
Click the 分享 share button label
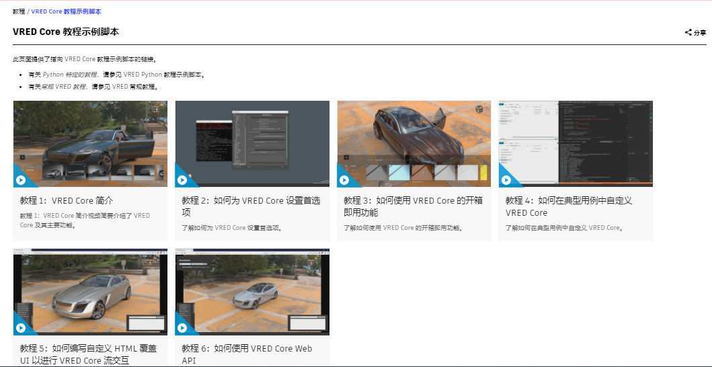(700, 33)
